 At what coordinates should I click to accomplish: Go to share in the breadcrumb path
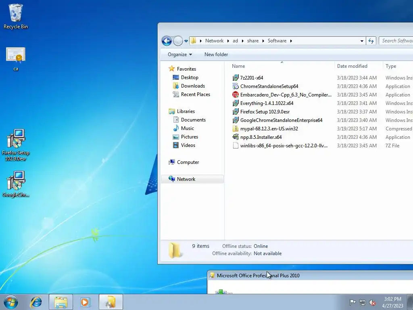click(x=253, y=41)
